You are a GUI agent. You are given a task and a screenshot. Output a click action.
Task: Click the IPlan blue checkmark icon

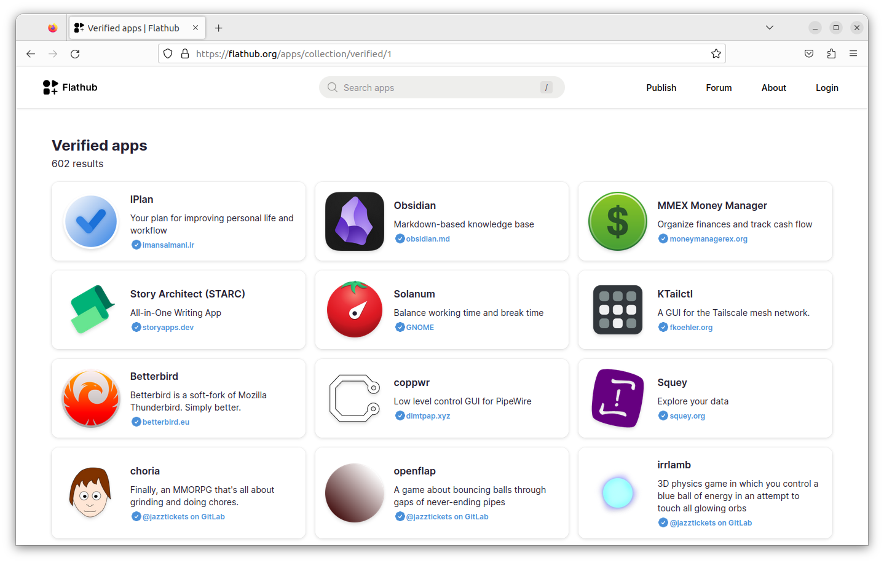coord(90,221)
